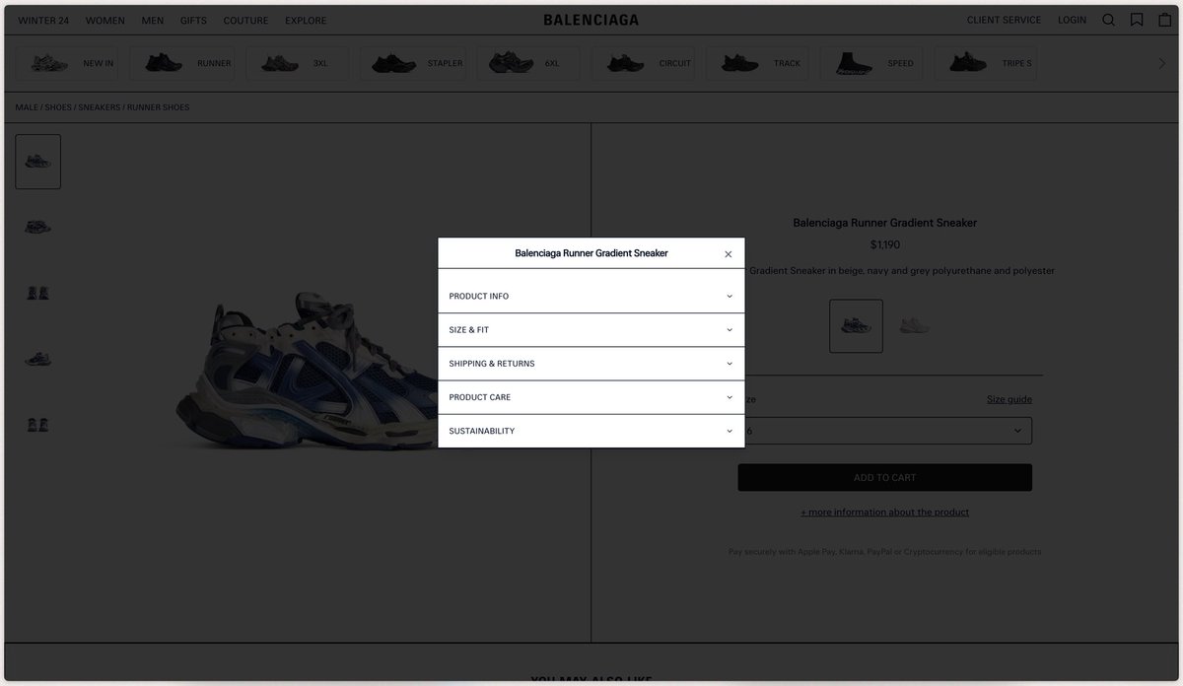The image size is (1183, 686).
Task: Select the Speed sneaker category
Action: [872, 63]
